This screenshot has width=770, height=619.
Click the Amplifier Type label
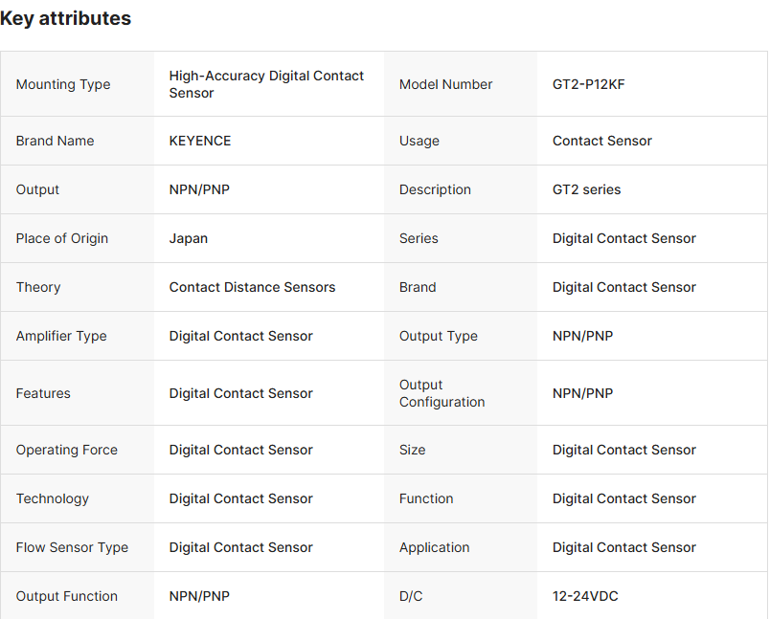(61, 336)
